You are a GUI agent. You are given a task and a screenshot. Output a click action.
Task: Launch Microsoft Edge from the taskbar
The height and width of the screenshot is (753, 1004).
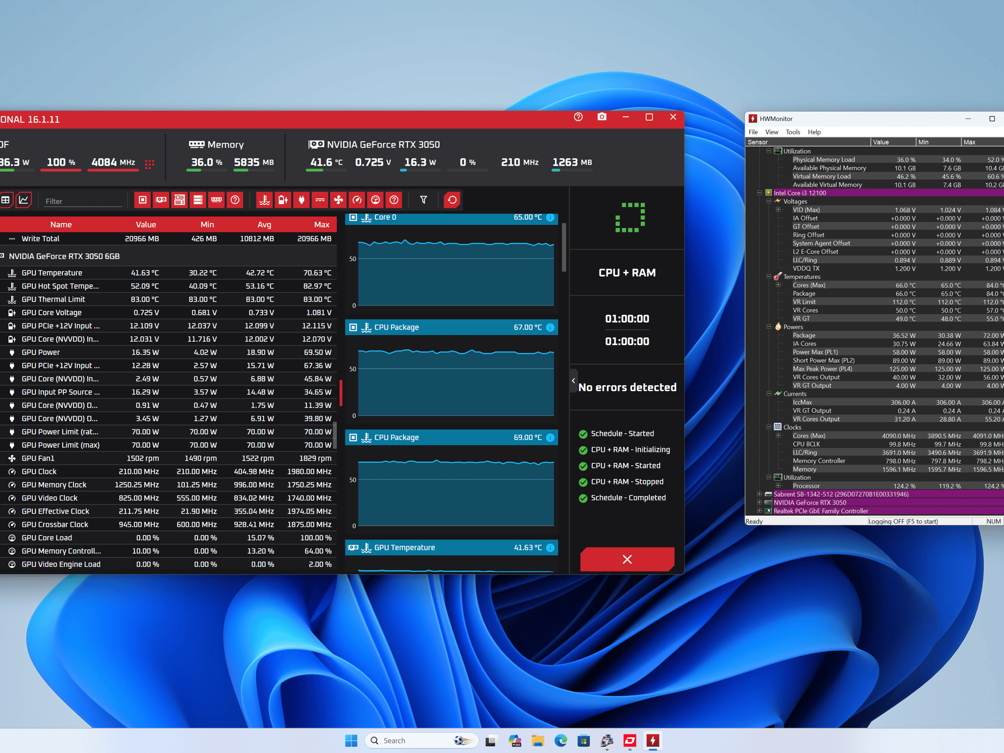[561, 741]
